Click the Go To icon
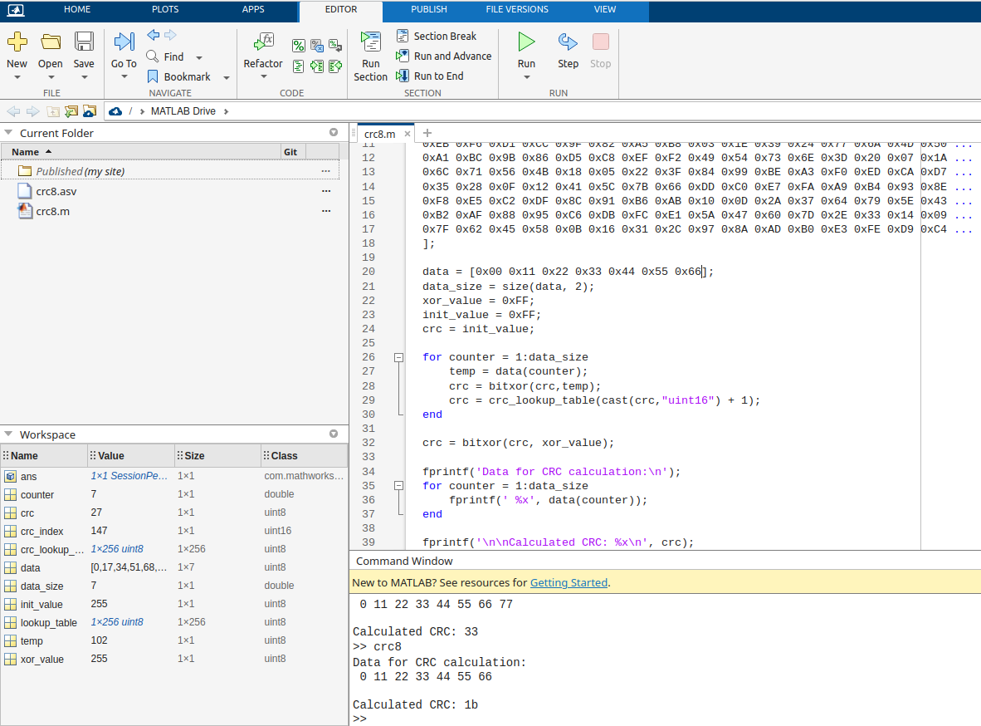This screenshot has width=981, height=726. tap(124, 42)
